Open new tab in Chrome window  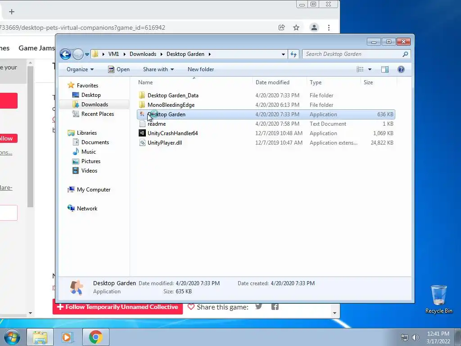pyautogui.click(x=11, y=12)
